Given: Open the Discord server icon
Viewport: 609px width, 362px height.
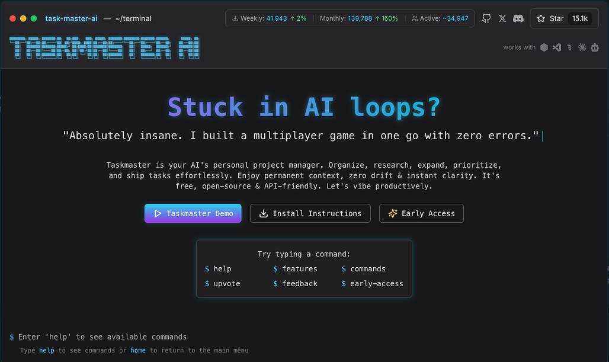Looking at the screenshot, I should coord(518,18).
